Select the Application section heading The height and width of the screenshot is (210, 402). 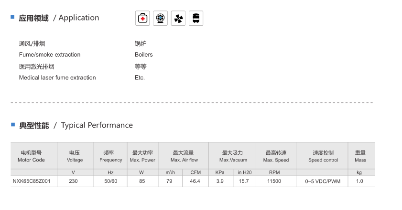click(x=59, y=18)
